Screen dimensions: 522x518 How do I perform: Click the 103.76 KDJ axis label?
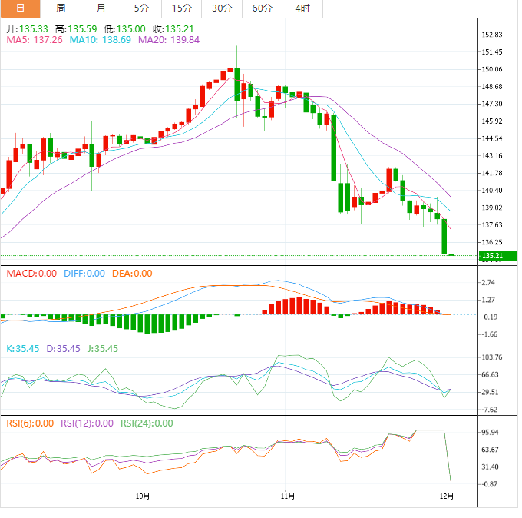492,357
